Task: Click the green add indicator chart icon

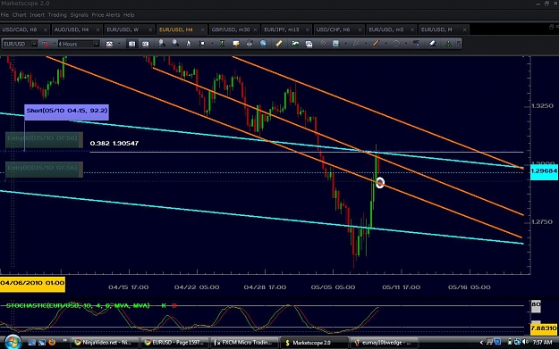Action: [x=295, y=44]
